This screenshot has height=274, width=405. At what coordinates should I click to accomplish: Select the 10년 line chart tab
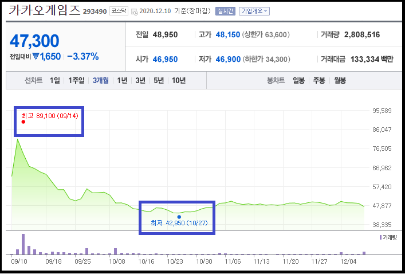tap(179, 80)
